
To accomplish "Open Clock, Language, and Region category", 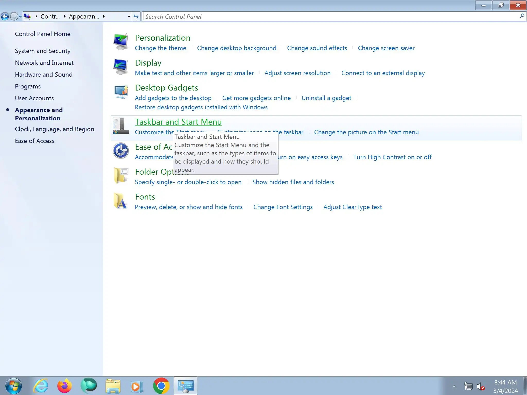I will coord(54,129).
